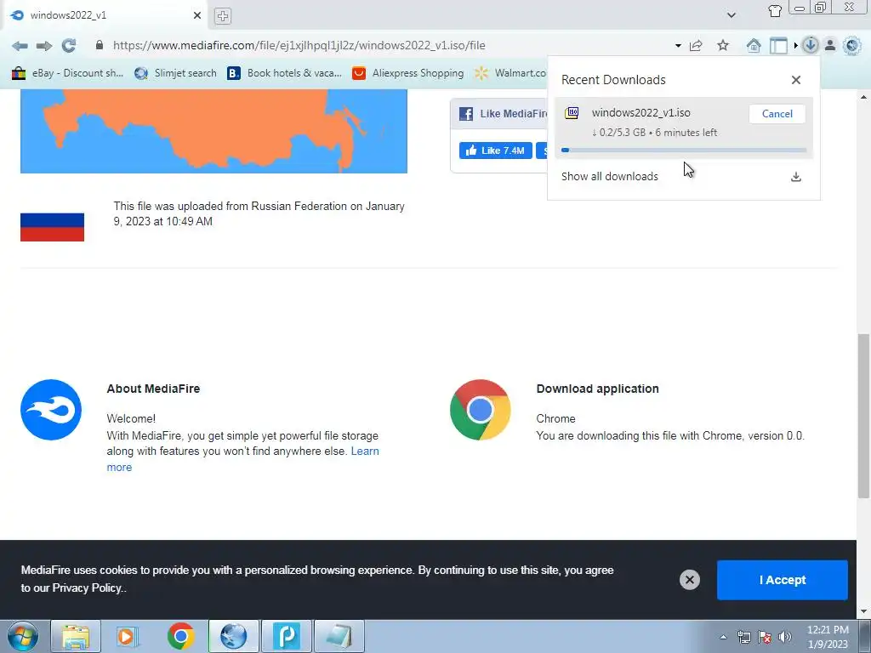The height and width of the screenshot is (653, 871).
Task: Click the Facebook Like 7.4M button
Action: (x=496, y=150)
